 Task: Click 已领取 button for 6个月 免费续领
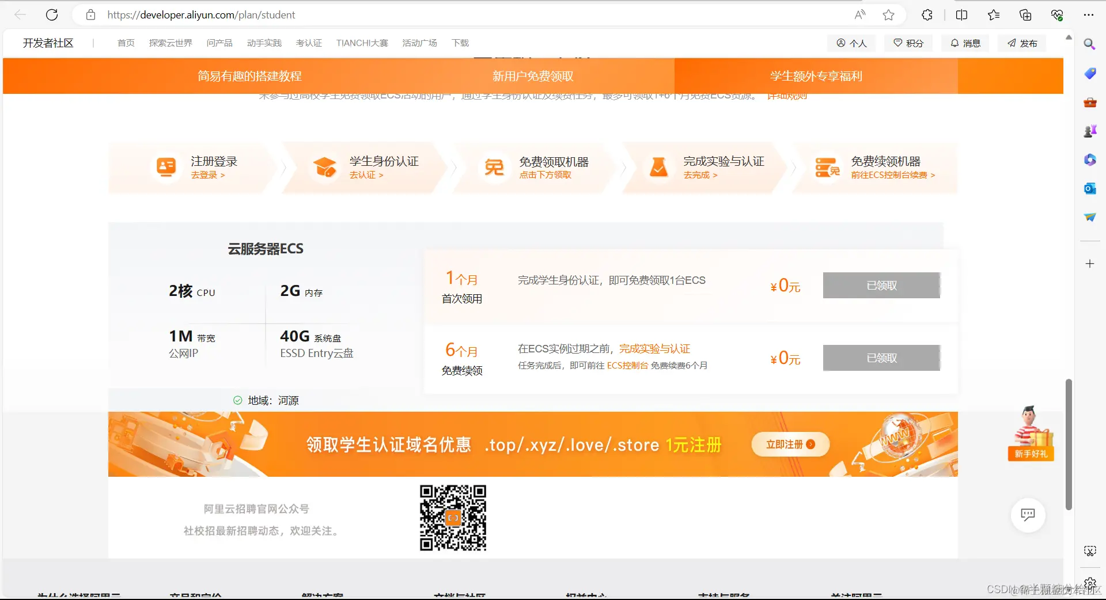881,358
